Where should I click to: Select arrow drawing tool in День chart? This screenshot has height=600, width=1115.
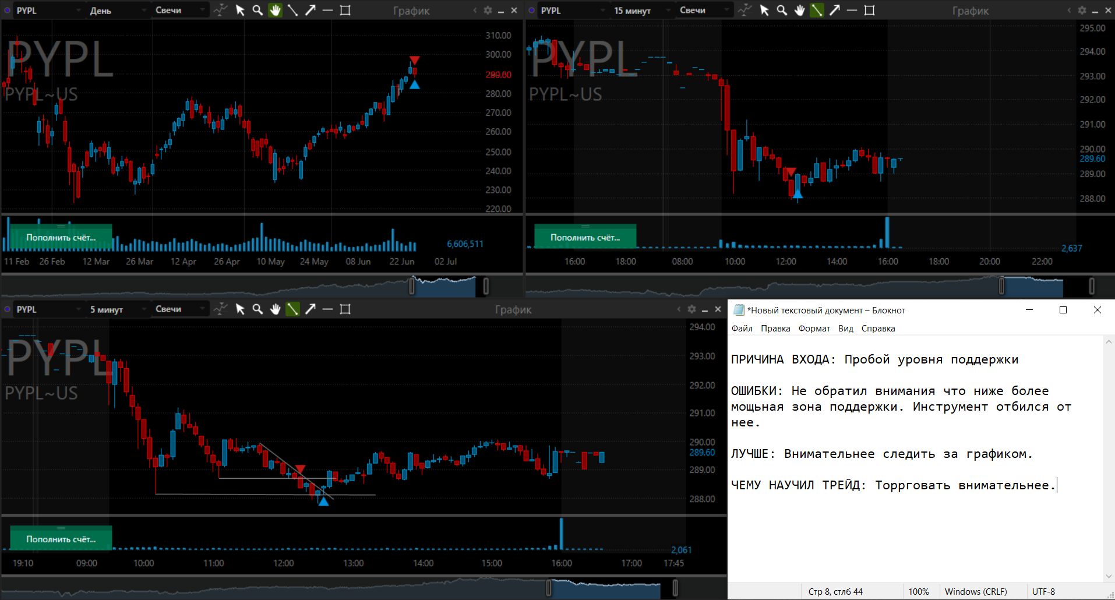[x=310, y=10]
